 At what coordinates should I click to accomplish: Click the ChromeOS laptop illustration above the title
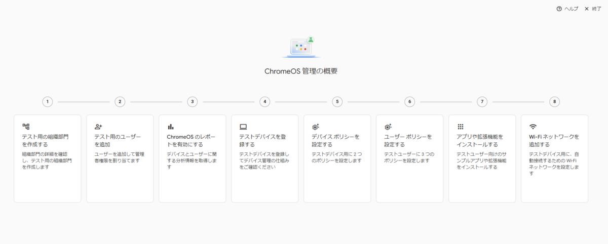click(x=301, y=47)
